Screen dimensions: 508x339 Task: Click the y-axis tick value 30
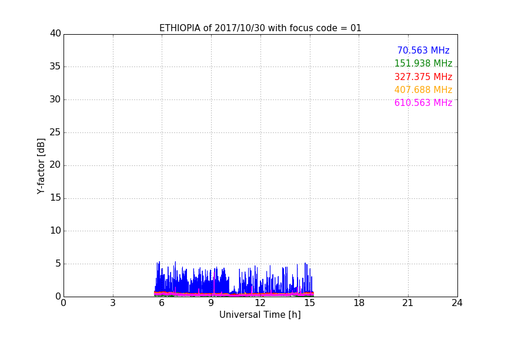(55, 99)
